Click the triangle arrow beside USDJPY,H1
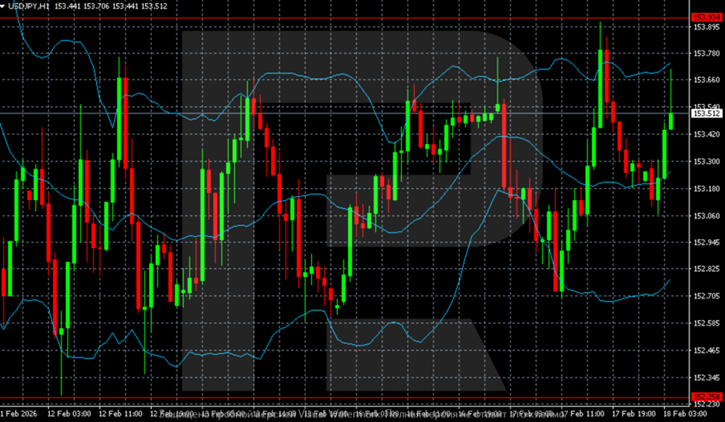Viewport: 725px width, 422px height. 3,7
